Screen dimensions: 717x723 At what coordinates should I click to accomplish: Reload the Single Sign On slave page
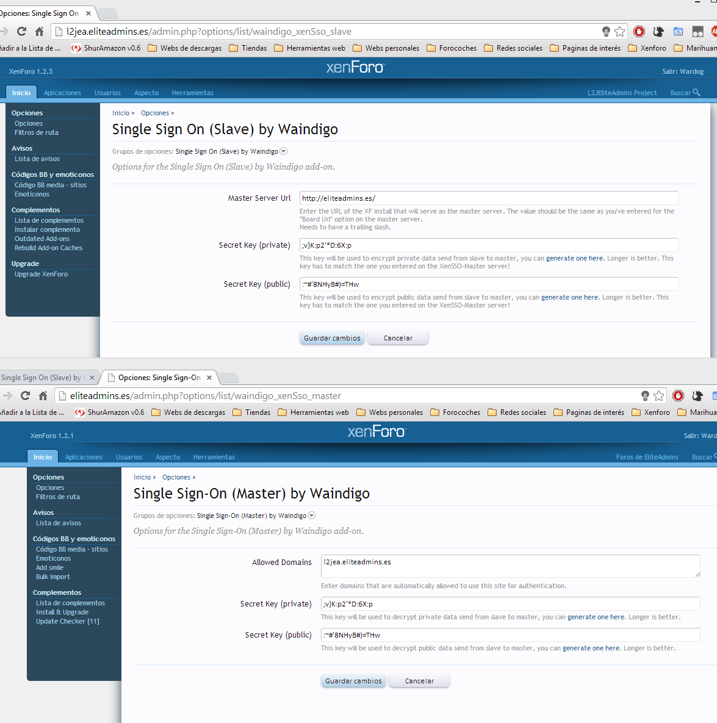tap(22, 32)
